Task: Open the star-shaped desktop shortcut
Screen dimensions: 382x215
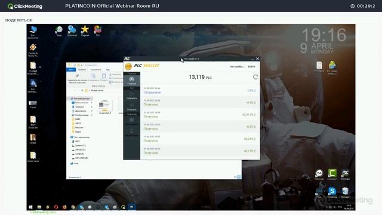Action: 85,30
